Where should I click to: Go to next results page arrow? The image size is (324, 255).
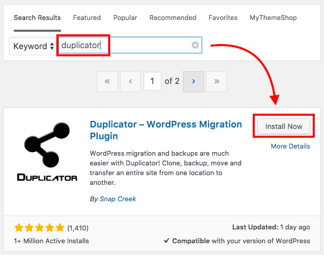click(193, 81)
